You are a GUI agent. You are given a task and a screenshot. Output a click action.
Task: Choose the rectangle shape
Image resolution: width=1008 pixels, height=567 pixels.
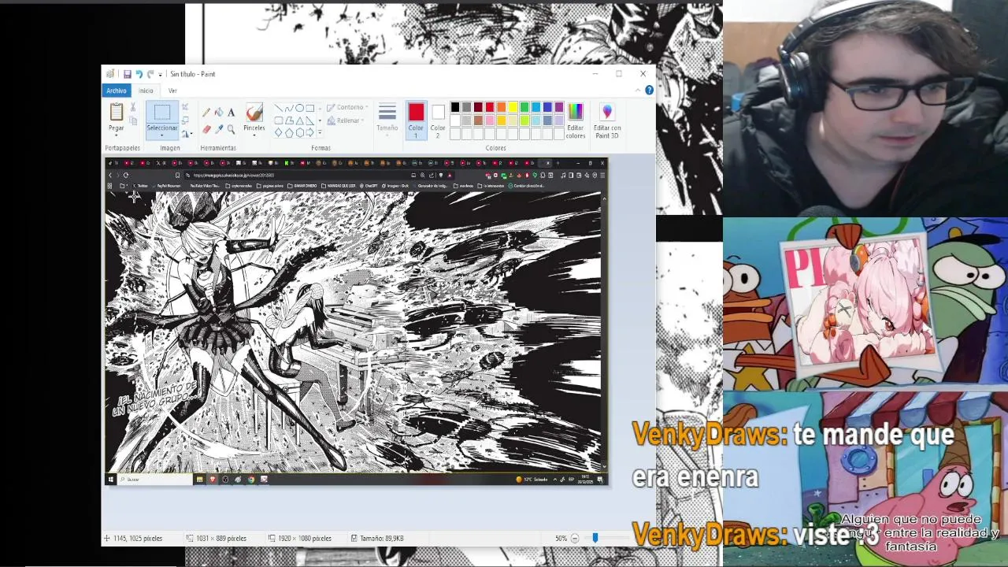310,108
